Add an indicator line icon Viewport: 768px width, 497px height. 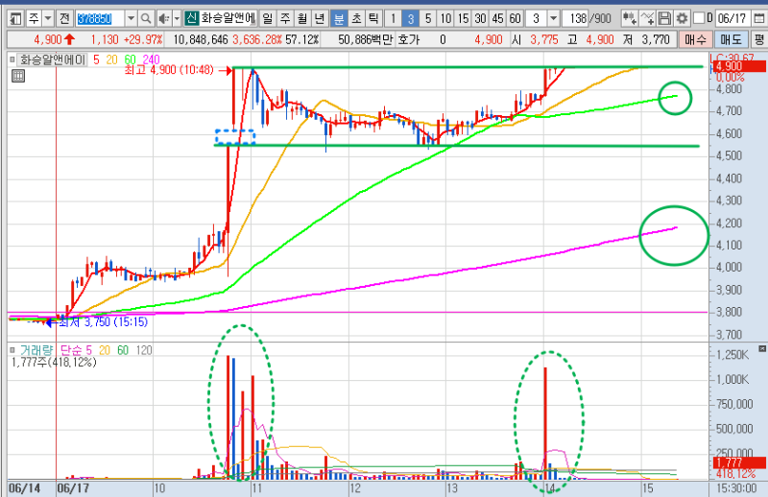click(x=647, y=18)
